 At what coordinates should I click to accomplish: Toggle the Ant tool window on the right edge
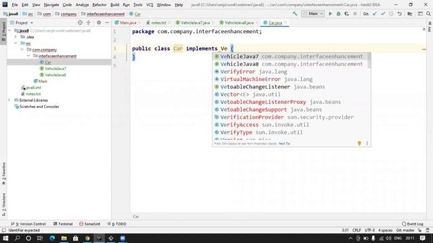coord(430,27)
